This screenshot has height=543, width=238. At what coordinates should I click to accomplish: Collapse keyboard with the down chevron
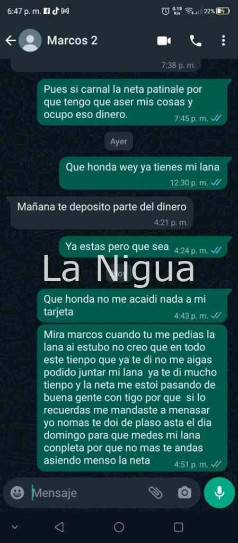pyautogui.click(x=14, y=527)
